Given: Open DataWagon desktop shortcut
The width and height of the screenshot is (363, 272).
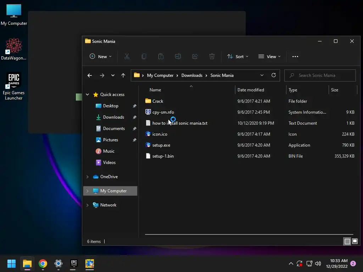Looking at the screenshot, I should (14, 49).
